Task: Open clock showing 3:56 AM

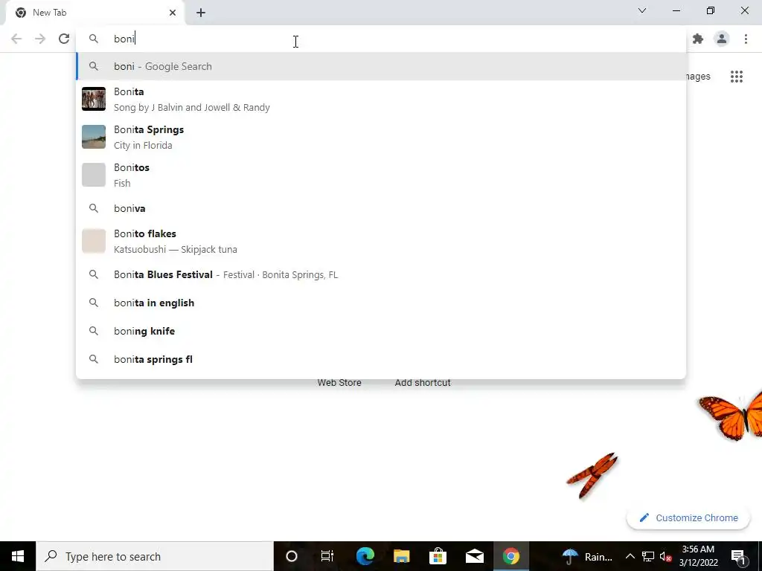Action: tap(698, 556)
